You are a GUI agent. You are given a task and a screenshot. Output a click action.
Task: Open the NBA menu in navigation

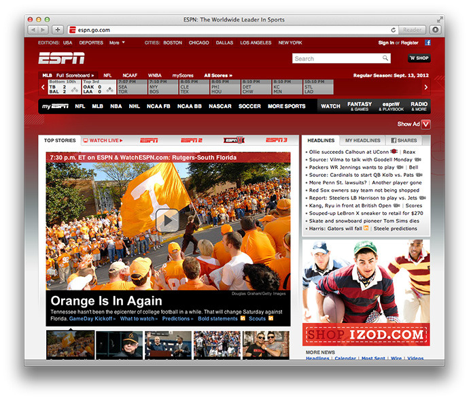point(116,106)
